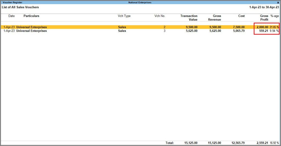Click the Transaction Value column header

tap(189, 18)
